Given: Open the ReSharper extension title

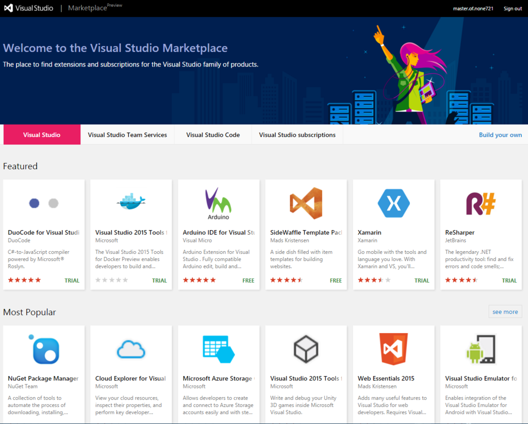Looking at the screenshot, I should 459,233.
